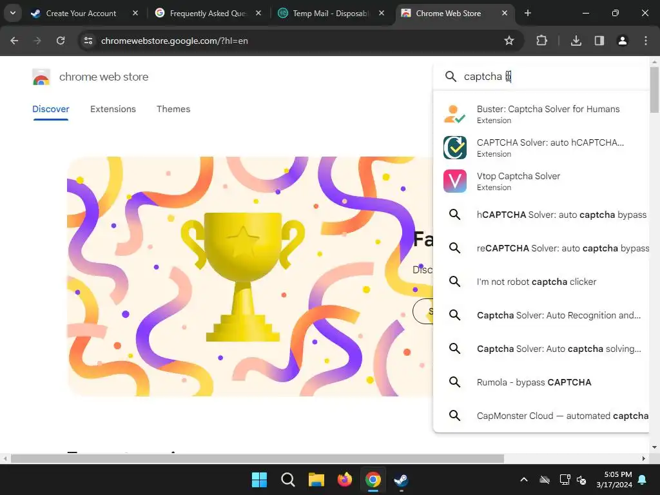Image resolution: width=660 pixels, height=495 pixels.
Task: Open a new tab with plus button
Action: click(527, 13)
